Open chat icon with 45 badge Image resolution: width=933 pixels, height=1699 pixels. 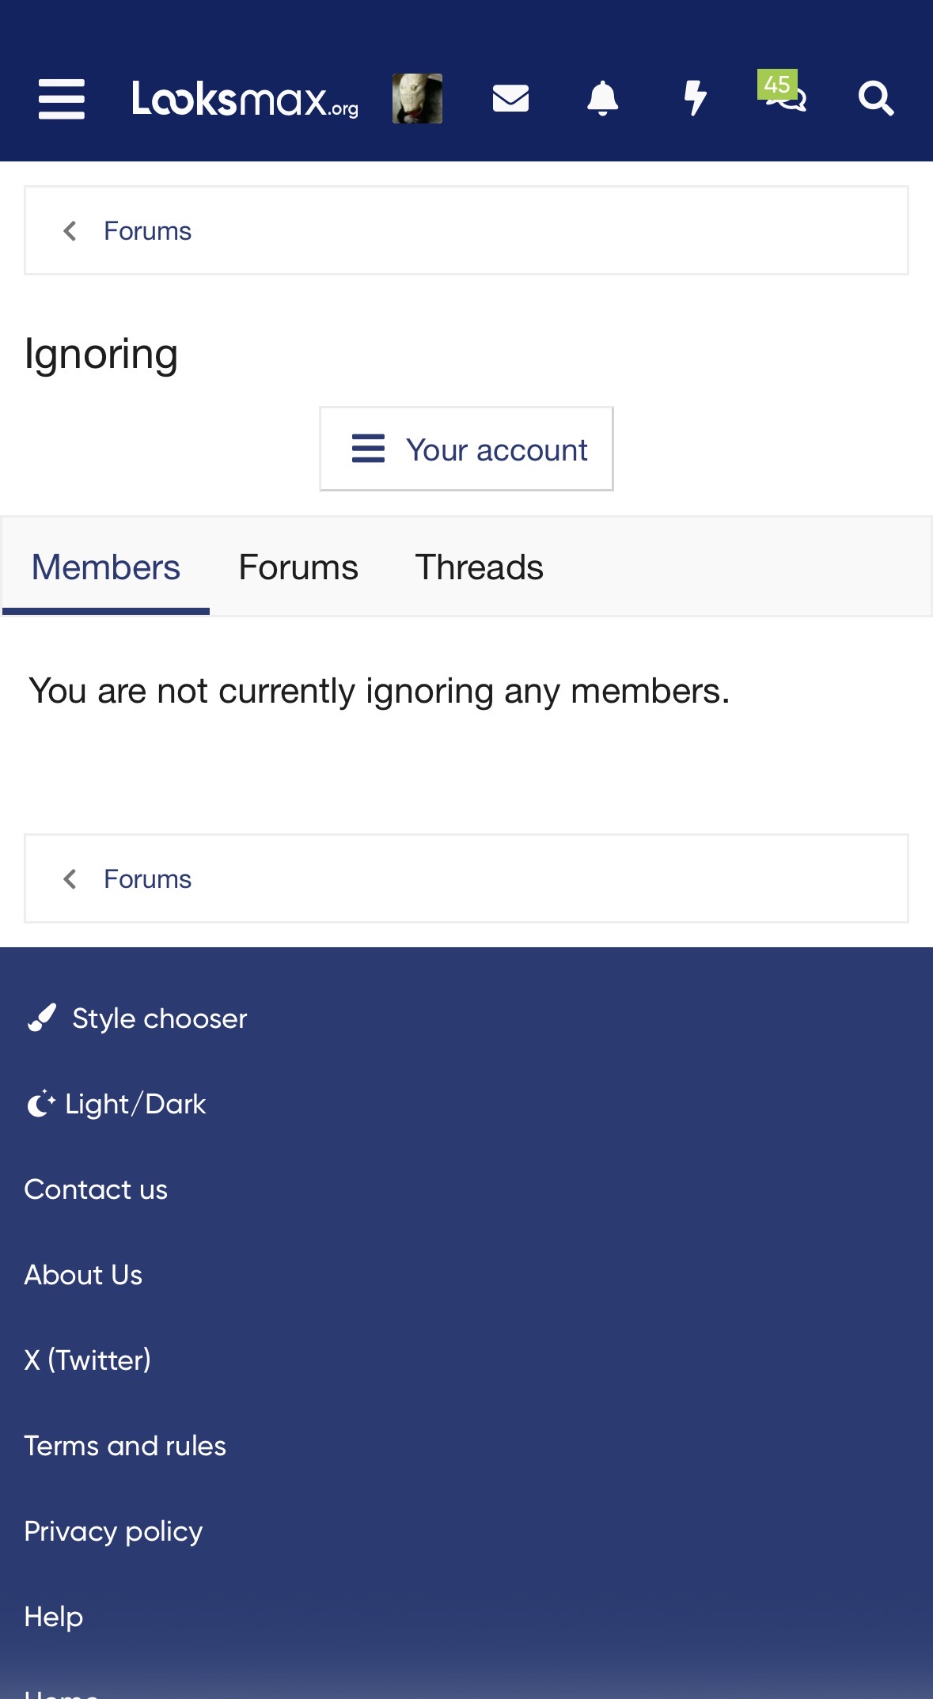[x=784, y=95]
